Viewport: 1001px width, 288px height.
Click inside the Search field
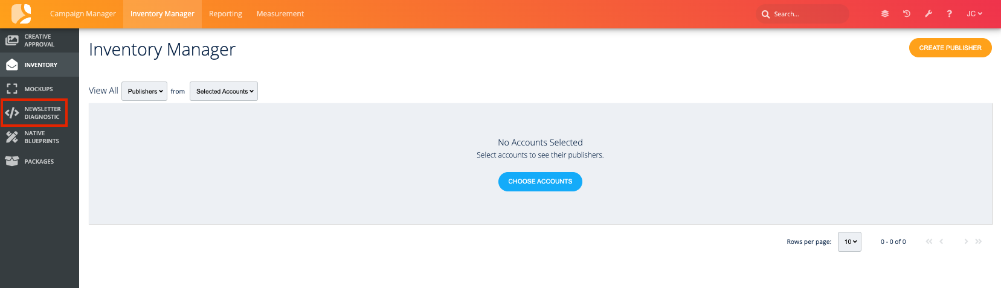[x=807, y=14]
